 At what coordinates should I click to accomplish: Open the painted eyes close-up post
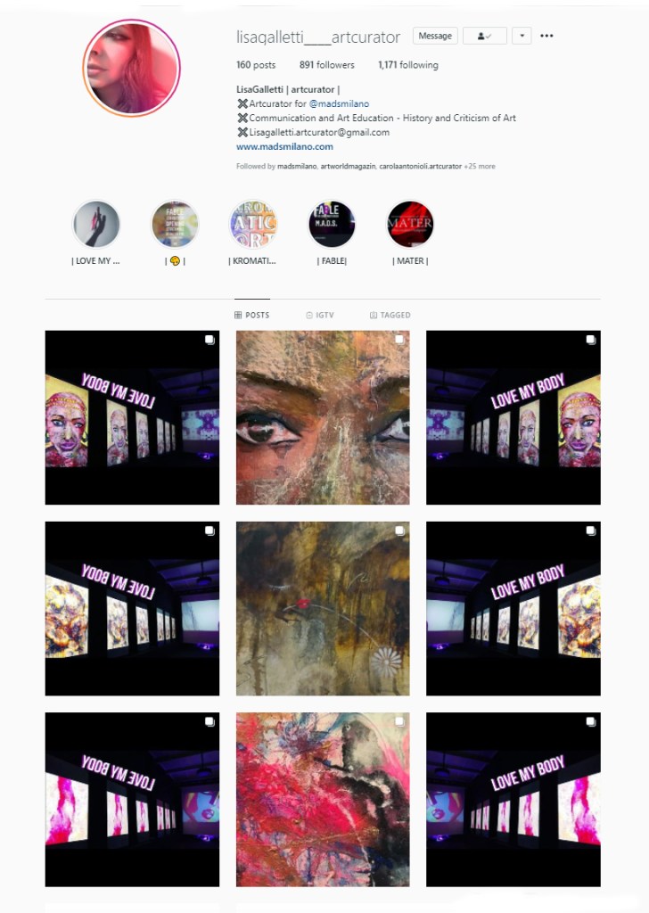coord(323,417)
